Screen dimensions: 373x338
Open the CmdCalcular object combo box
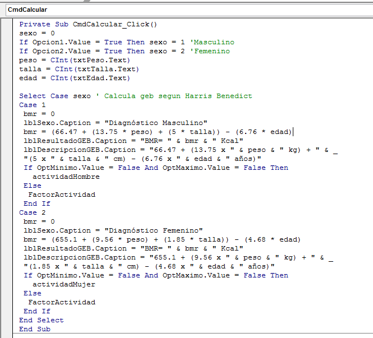point(190,10)
